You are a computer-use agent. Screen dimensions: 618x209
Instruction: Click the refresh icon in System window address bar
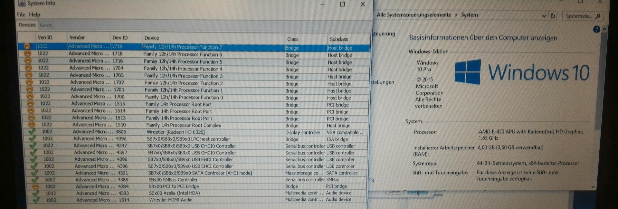pyautogui.click(x=553, y=16)
